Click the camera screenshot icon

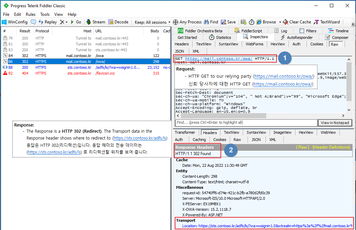(x=244, y=22)
